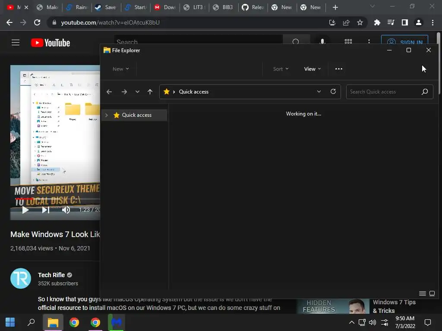Open the Tech Rifle channel avatar
The width and height of the screenshot is (442, 331).
pyautogui.click(x=21, y=278)
